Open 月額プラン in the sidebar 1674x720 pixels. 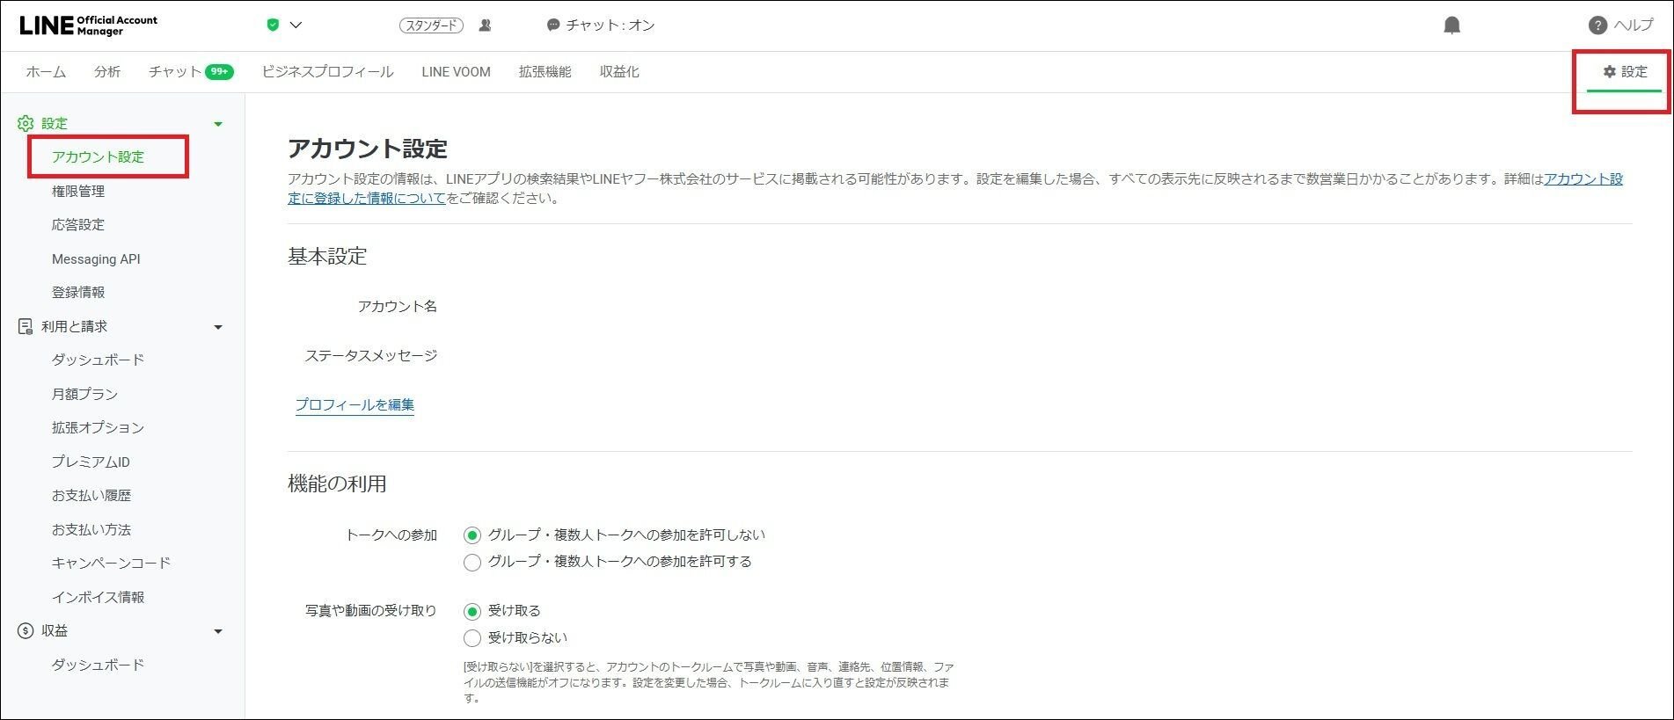tap(84, 395)
